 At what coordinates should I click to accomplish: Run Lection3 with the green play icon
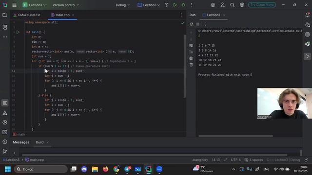175,5
